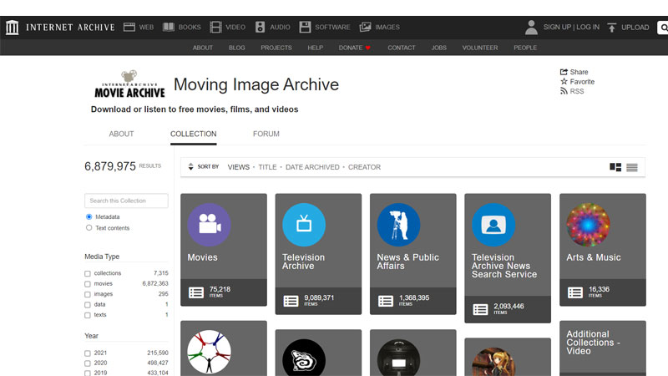
Task: Sort by Creator
Action: (364, 167)
